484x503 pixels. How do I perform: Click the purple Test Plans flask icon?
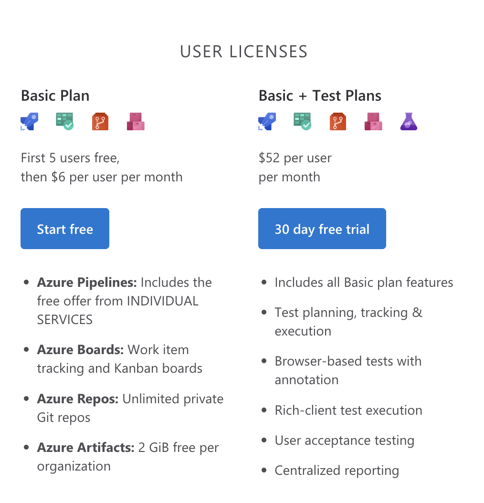point(409,122)
